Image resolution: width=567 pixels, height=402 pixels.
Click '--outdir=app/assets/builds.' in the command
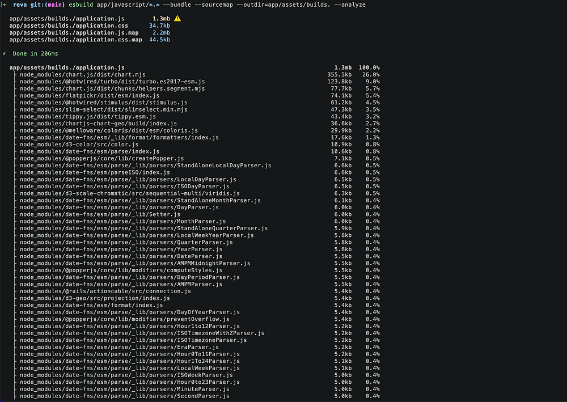click(x=283, y=5)
